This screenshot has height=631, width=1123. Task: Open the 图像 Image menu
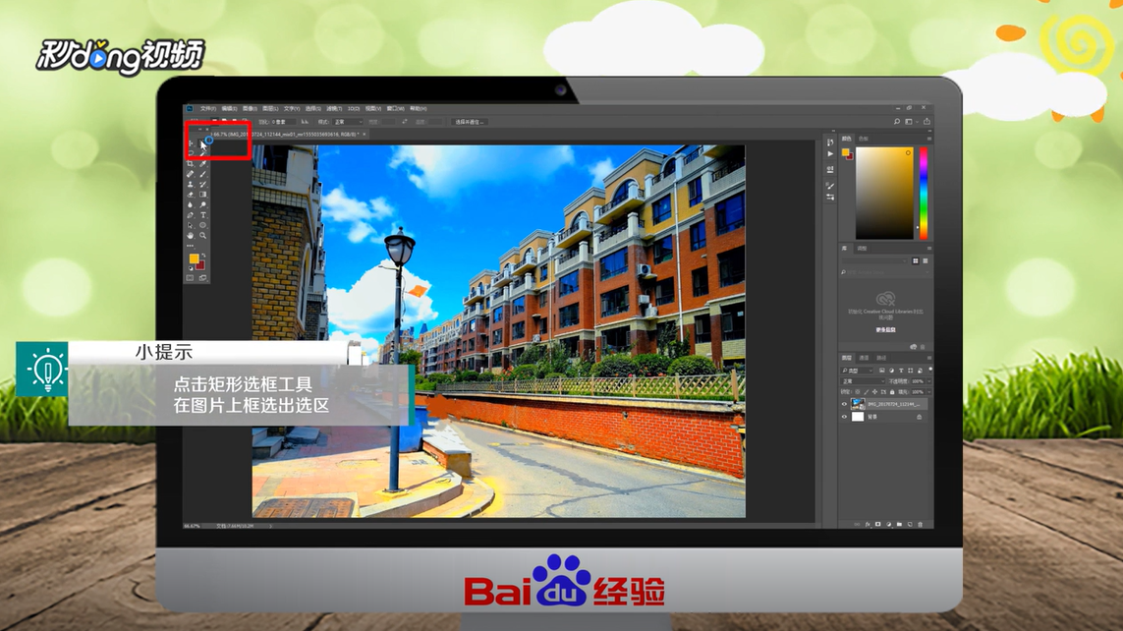[250, 109]
